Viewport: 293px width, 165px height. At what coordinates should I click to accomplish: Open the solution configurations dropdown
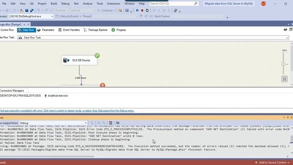[61, 11]
